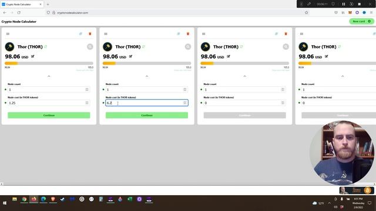Click the disabled Continue on third card

click(x=244, y=115)
